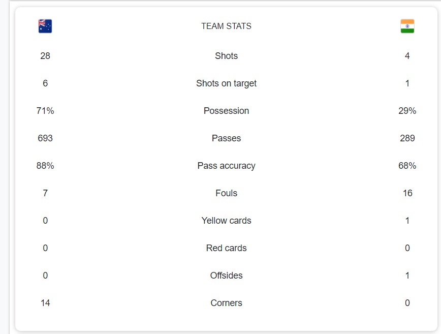441x334 pixels.
Task: Select the Fouls stat label
Action: point(226,193)
